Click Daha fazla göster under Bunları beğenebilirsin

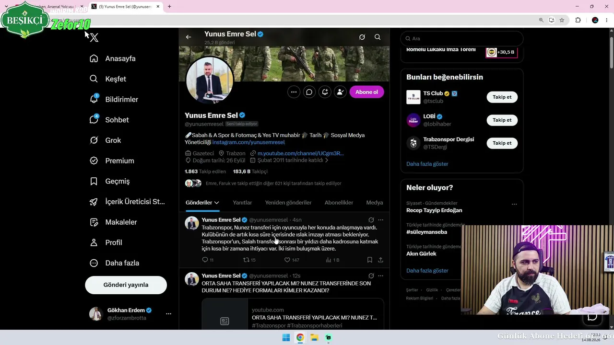tap(427, 164)
